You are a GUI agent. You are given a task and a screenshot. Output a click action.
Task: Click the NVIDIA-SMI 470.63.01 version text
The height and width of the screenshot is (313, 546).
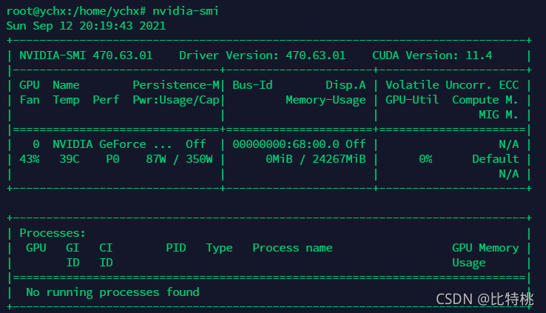86,55
